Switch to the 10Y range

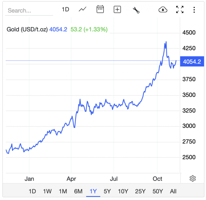123,191
